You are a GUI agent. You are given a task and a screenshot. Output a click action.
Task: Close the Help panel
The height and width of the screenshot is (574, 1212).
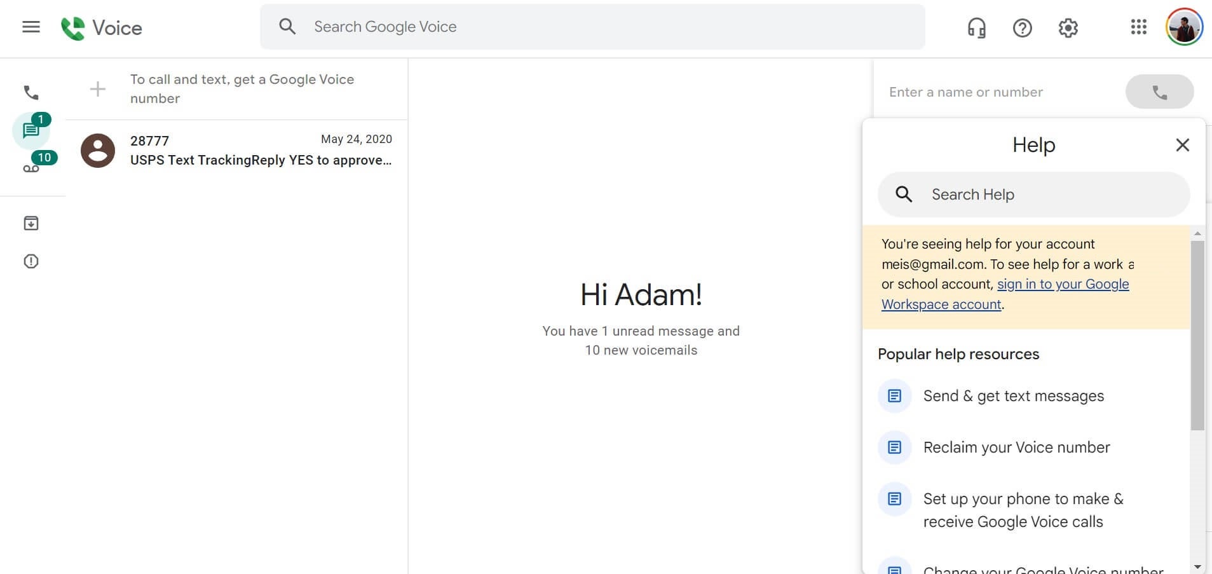pos(1182,145)
